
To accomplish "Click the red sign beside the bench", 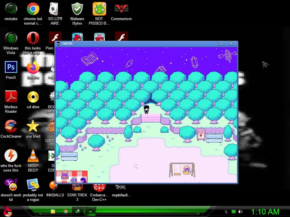I will (201, 135).
